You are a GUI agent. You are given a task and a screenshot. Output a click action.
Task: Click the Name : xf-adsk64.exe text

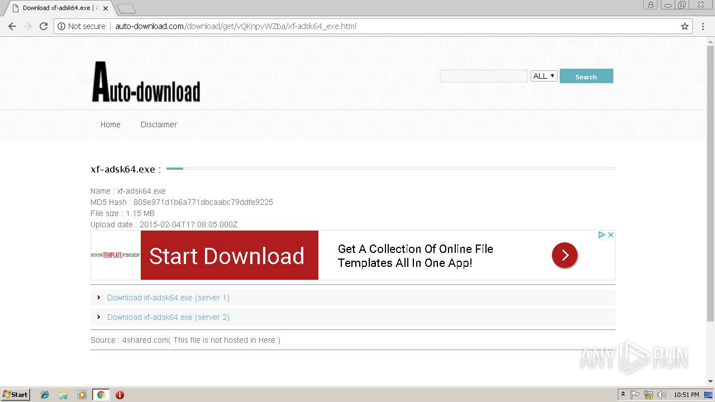[x=128, y=191]
